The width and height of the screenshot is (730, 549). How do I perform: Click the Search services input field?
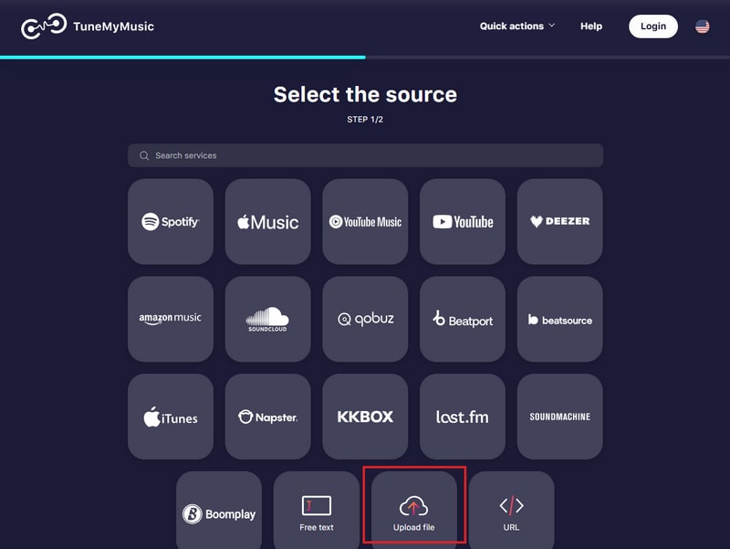coord(365,155)
